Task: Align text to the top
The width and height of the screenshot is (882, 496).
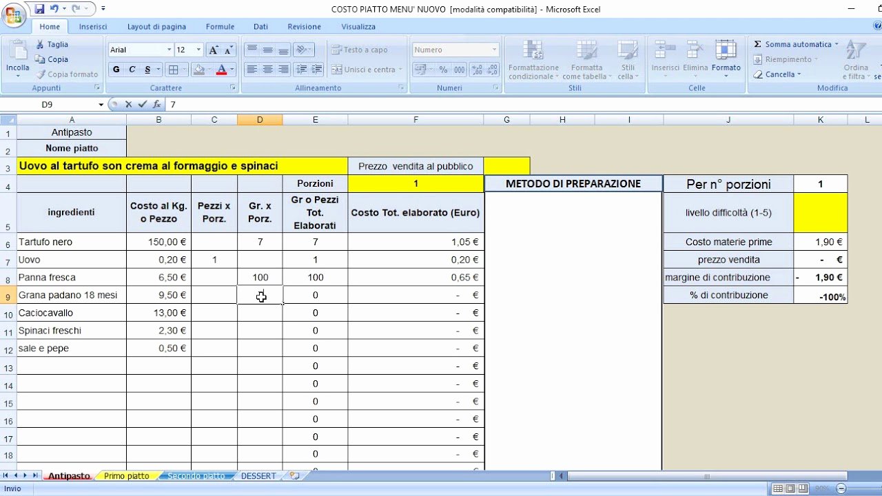Action: tap(252, 50)
